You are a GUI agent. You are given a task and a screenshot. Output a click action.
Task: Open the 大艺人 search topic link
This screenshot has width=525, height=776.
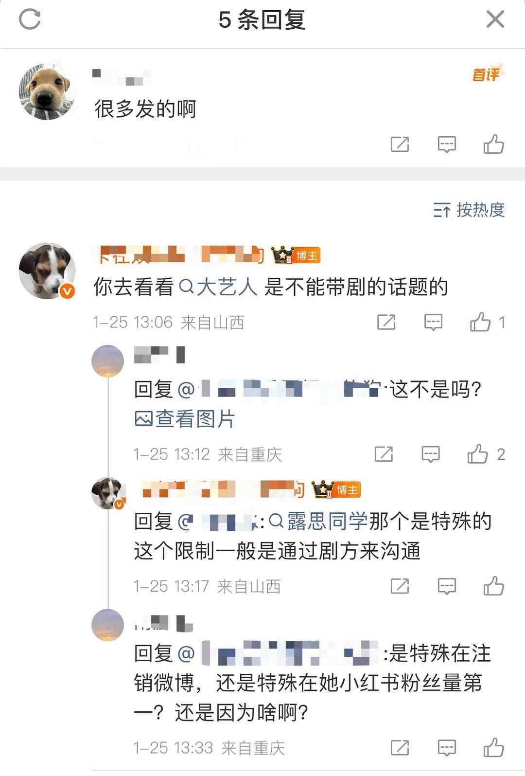[x=218, y=287]
